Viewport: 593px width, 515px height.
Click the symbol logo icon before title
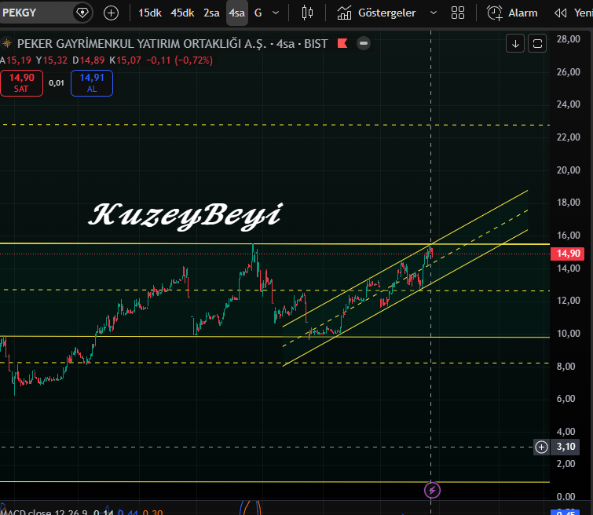point(7,43)
